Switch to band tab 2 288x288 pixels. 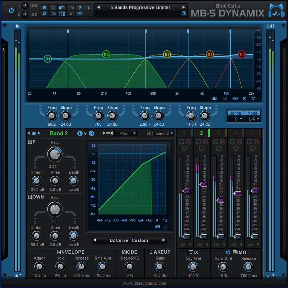tap(202, 133)
